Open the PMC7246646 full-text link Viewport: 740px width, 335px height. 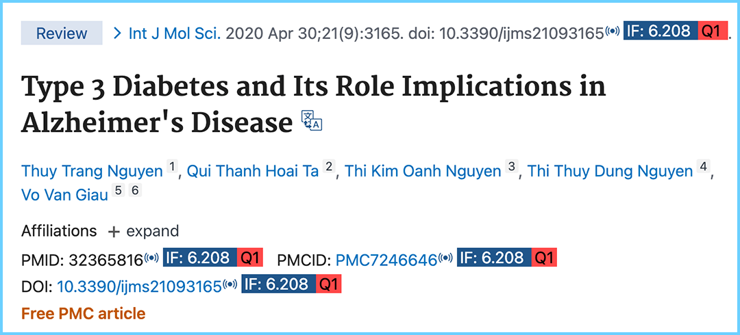tap(386, 260)
